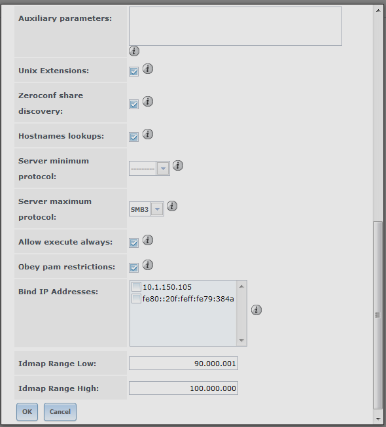Cancel the settings dialog
This screenshot has width=386, height=427.
tap(60, 412)
